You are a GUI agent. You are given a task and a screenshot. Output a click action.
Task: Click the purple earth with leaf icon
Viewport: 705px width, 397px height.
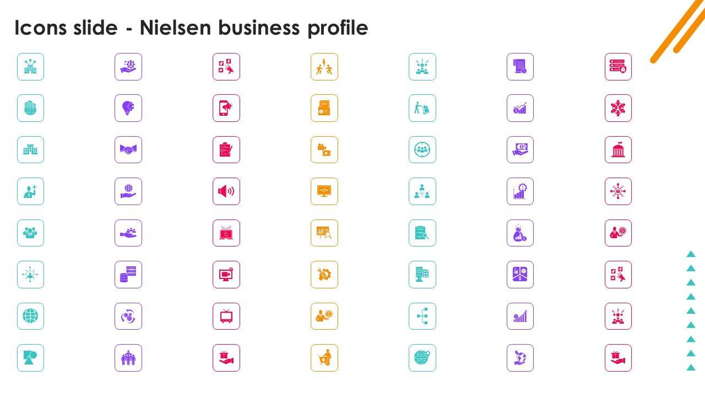point(520,358)
